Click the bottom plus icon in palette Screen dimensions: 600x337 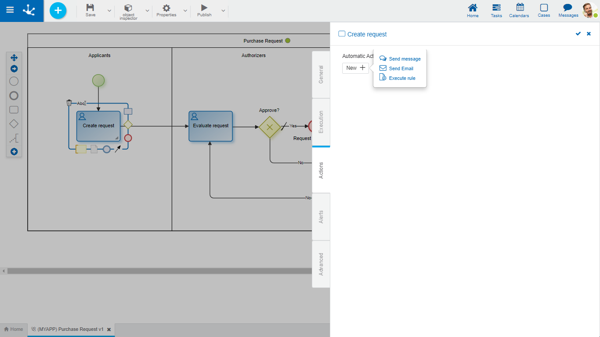pyautogui.click(x=14, y=152)
